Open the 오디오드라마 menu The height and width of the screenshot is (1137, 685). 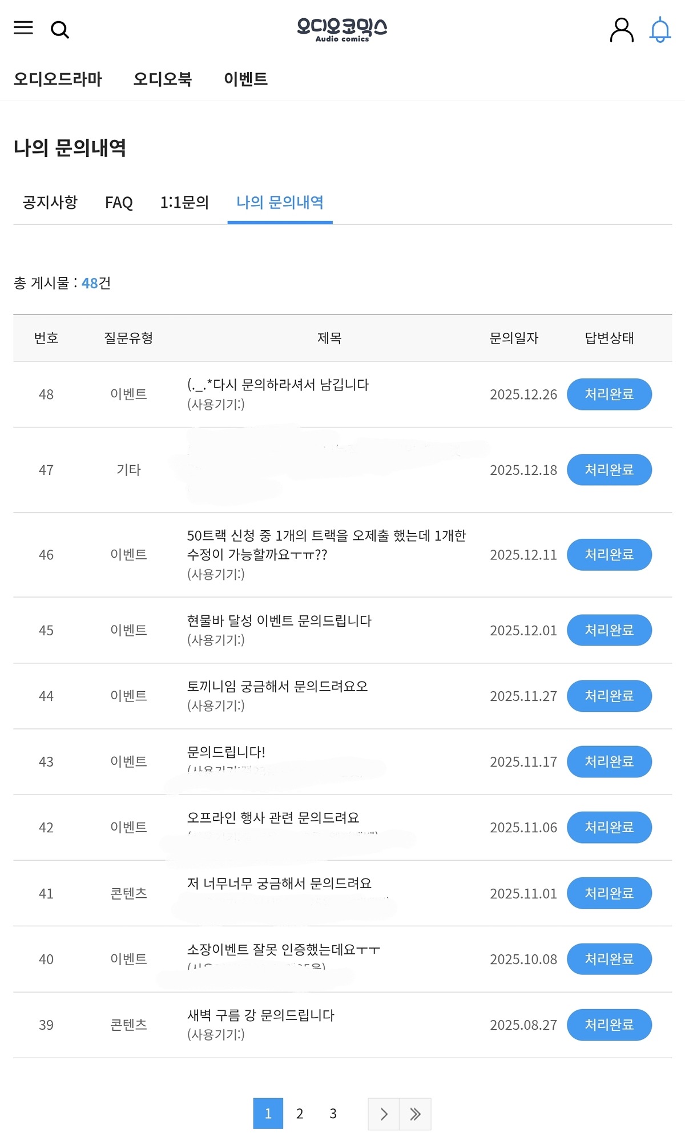point(58,79)
